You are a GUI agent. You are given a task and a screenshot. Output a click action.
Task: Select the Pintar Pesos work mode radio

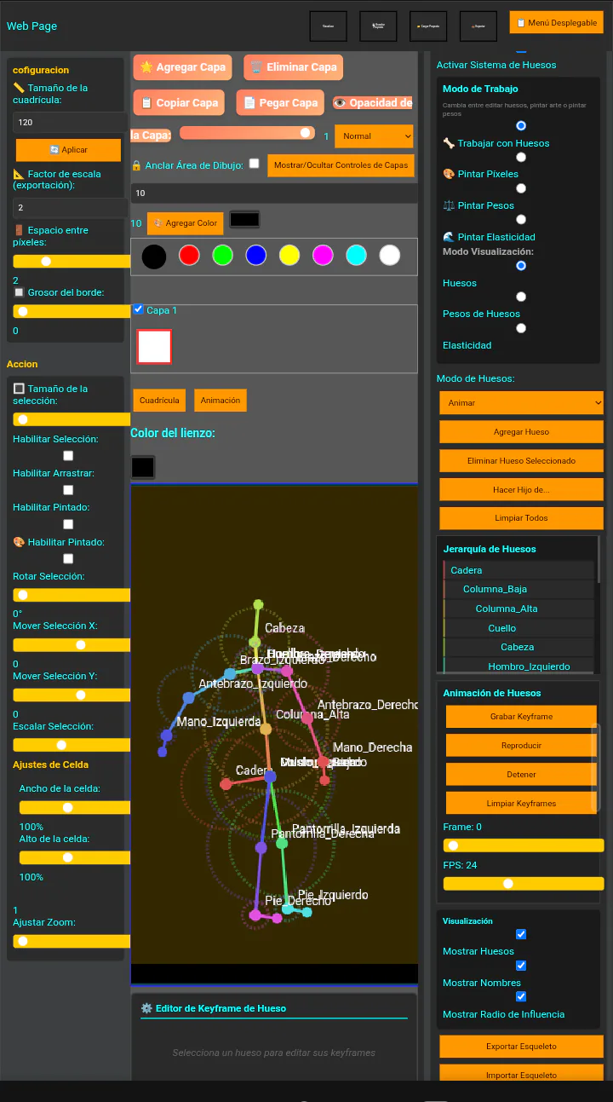(x=521, y=188)
